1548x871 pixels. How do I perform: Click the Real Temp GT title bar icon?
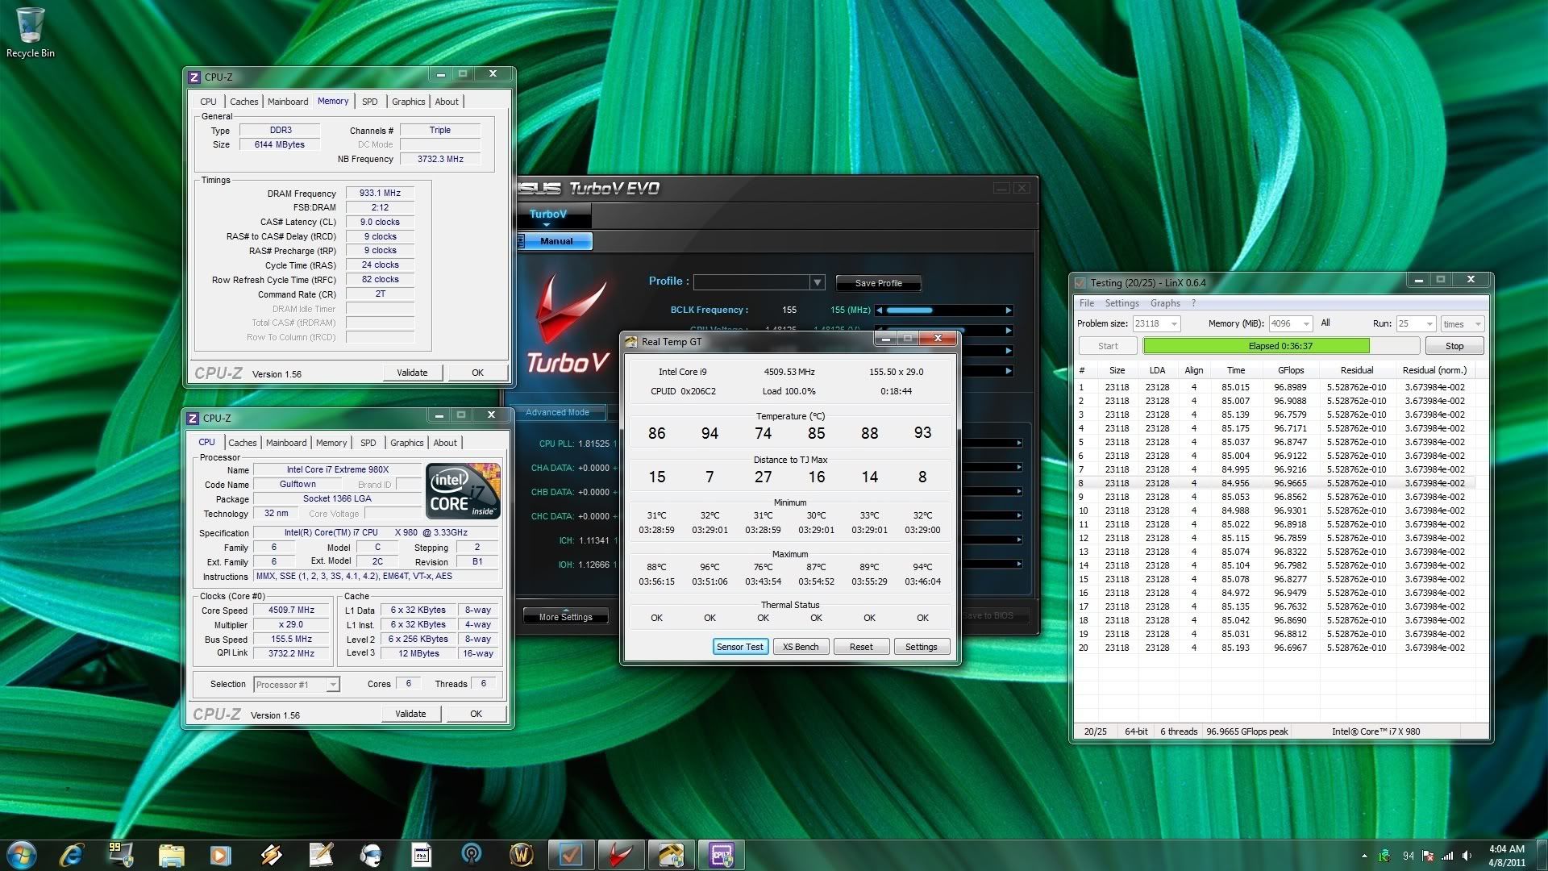(x=631, y=342)
